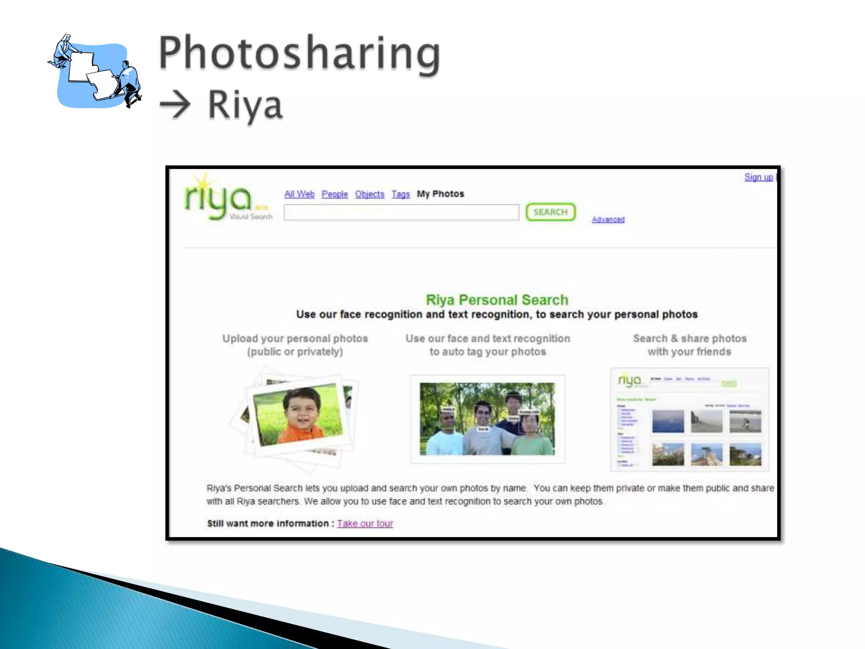The width and height of the screenshot is (865, 649).
Task: Open the All Web search tab
Action: [x=299, y=194]
